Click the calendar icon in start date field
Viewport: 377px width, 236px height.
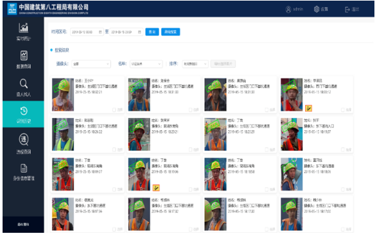(100, 32)
